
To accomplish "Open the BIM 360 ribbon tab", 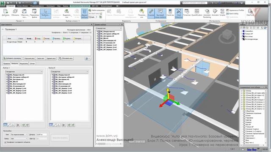I will pos(95,6).
